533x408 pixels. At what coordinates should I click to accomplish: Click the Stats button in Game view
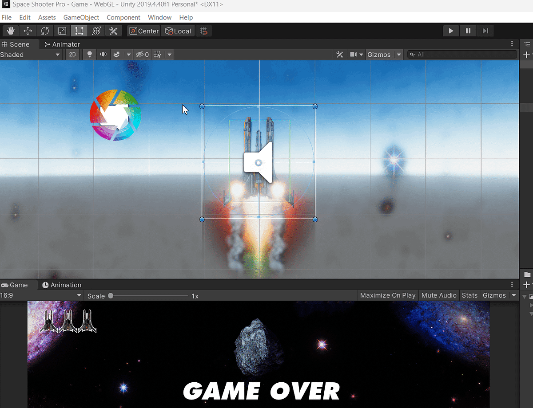[469, 295]
